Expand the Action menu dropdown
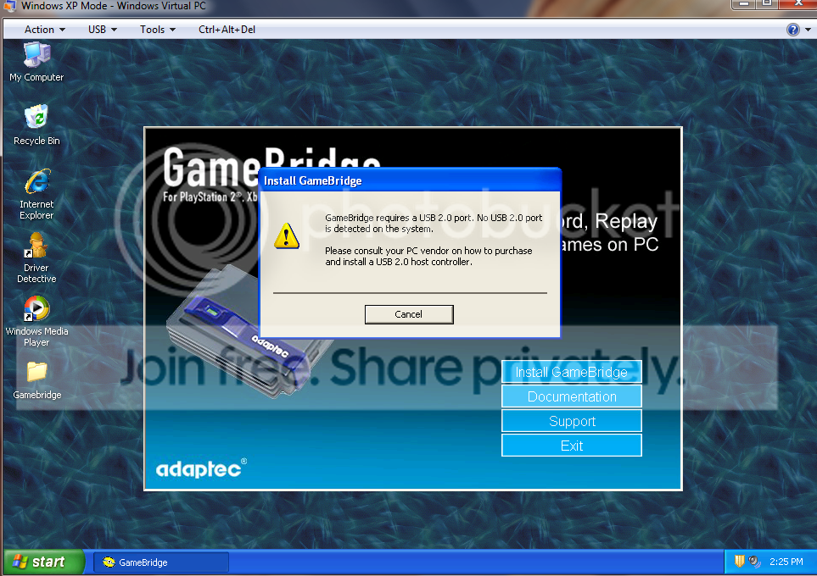Image resolution: width=817 pixels, height=576 pixels. (45, 30)
